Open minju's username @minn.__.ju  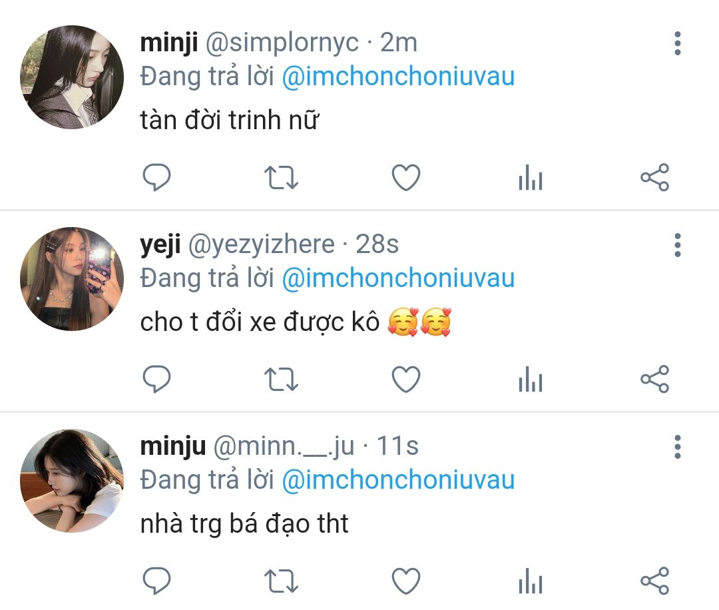pos(284,446)
